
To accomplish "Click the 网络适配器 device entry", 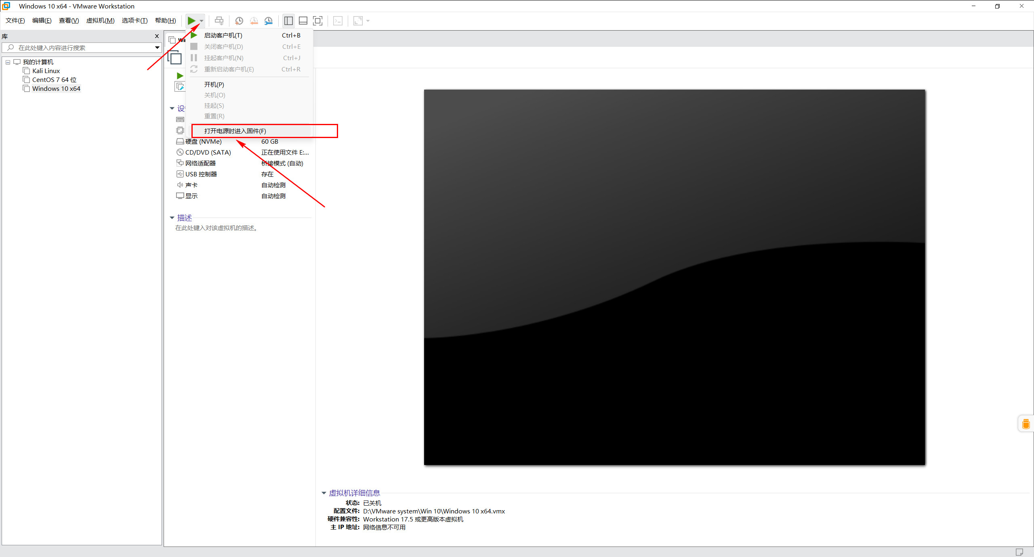I will pyautogui.click(x=200, y=163).
